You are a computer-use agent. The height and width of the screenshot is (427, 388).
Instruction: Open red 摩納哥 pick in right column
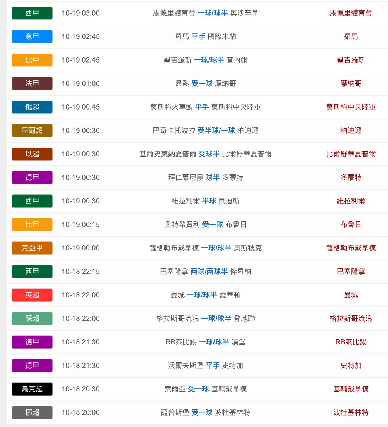point(351,84)
